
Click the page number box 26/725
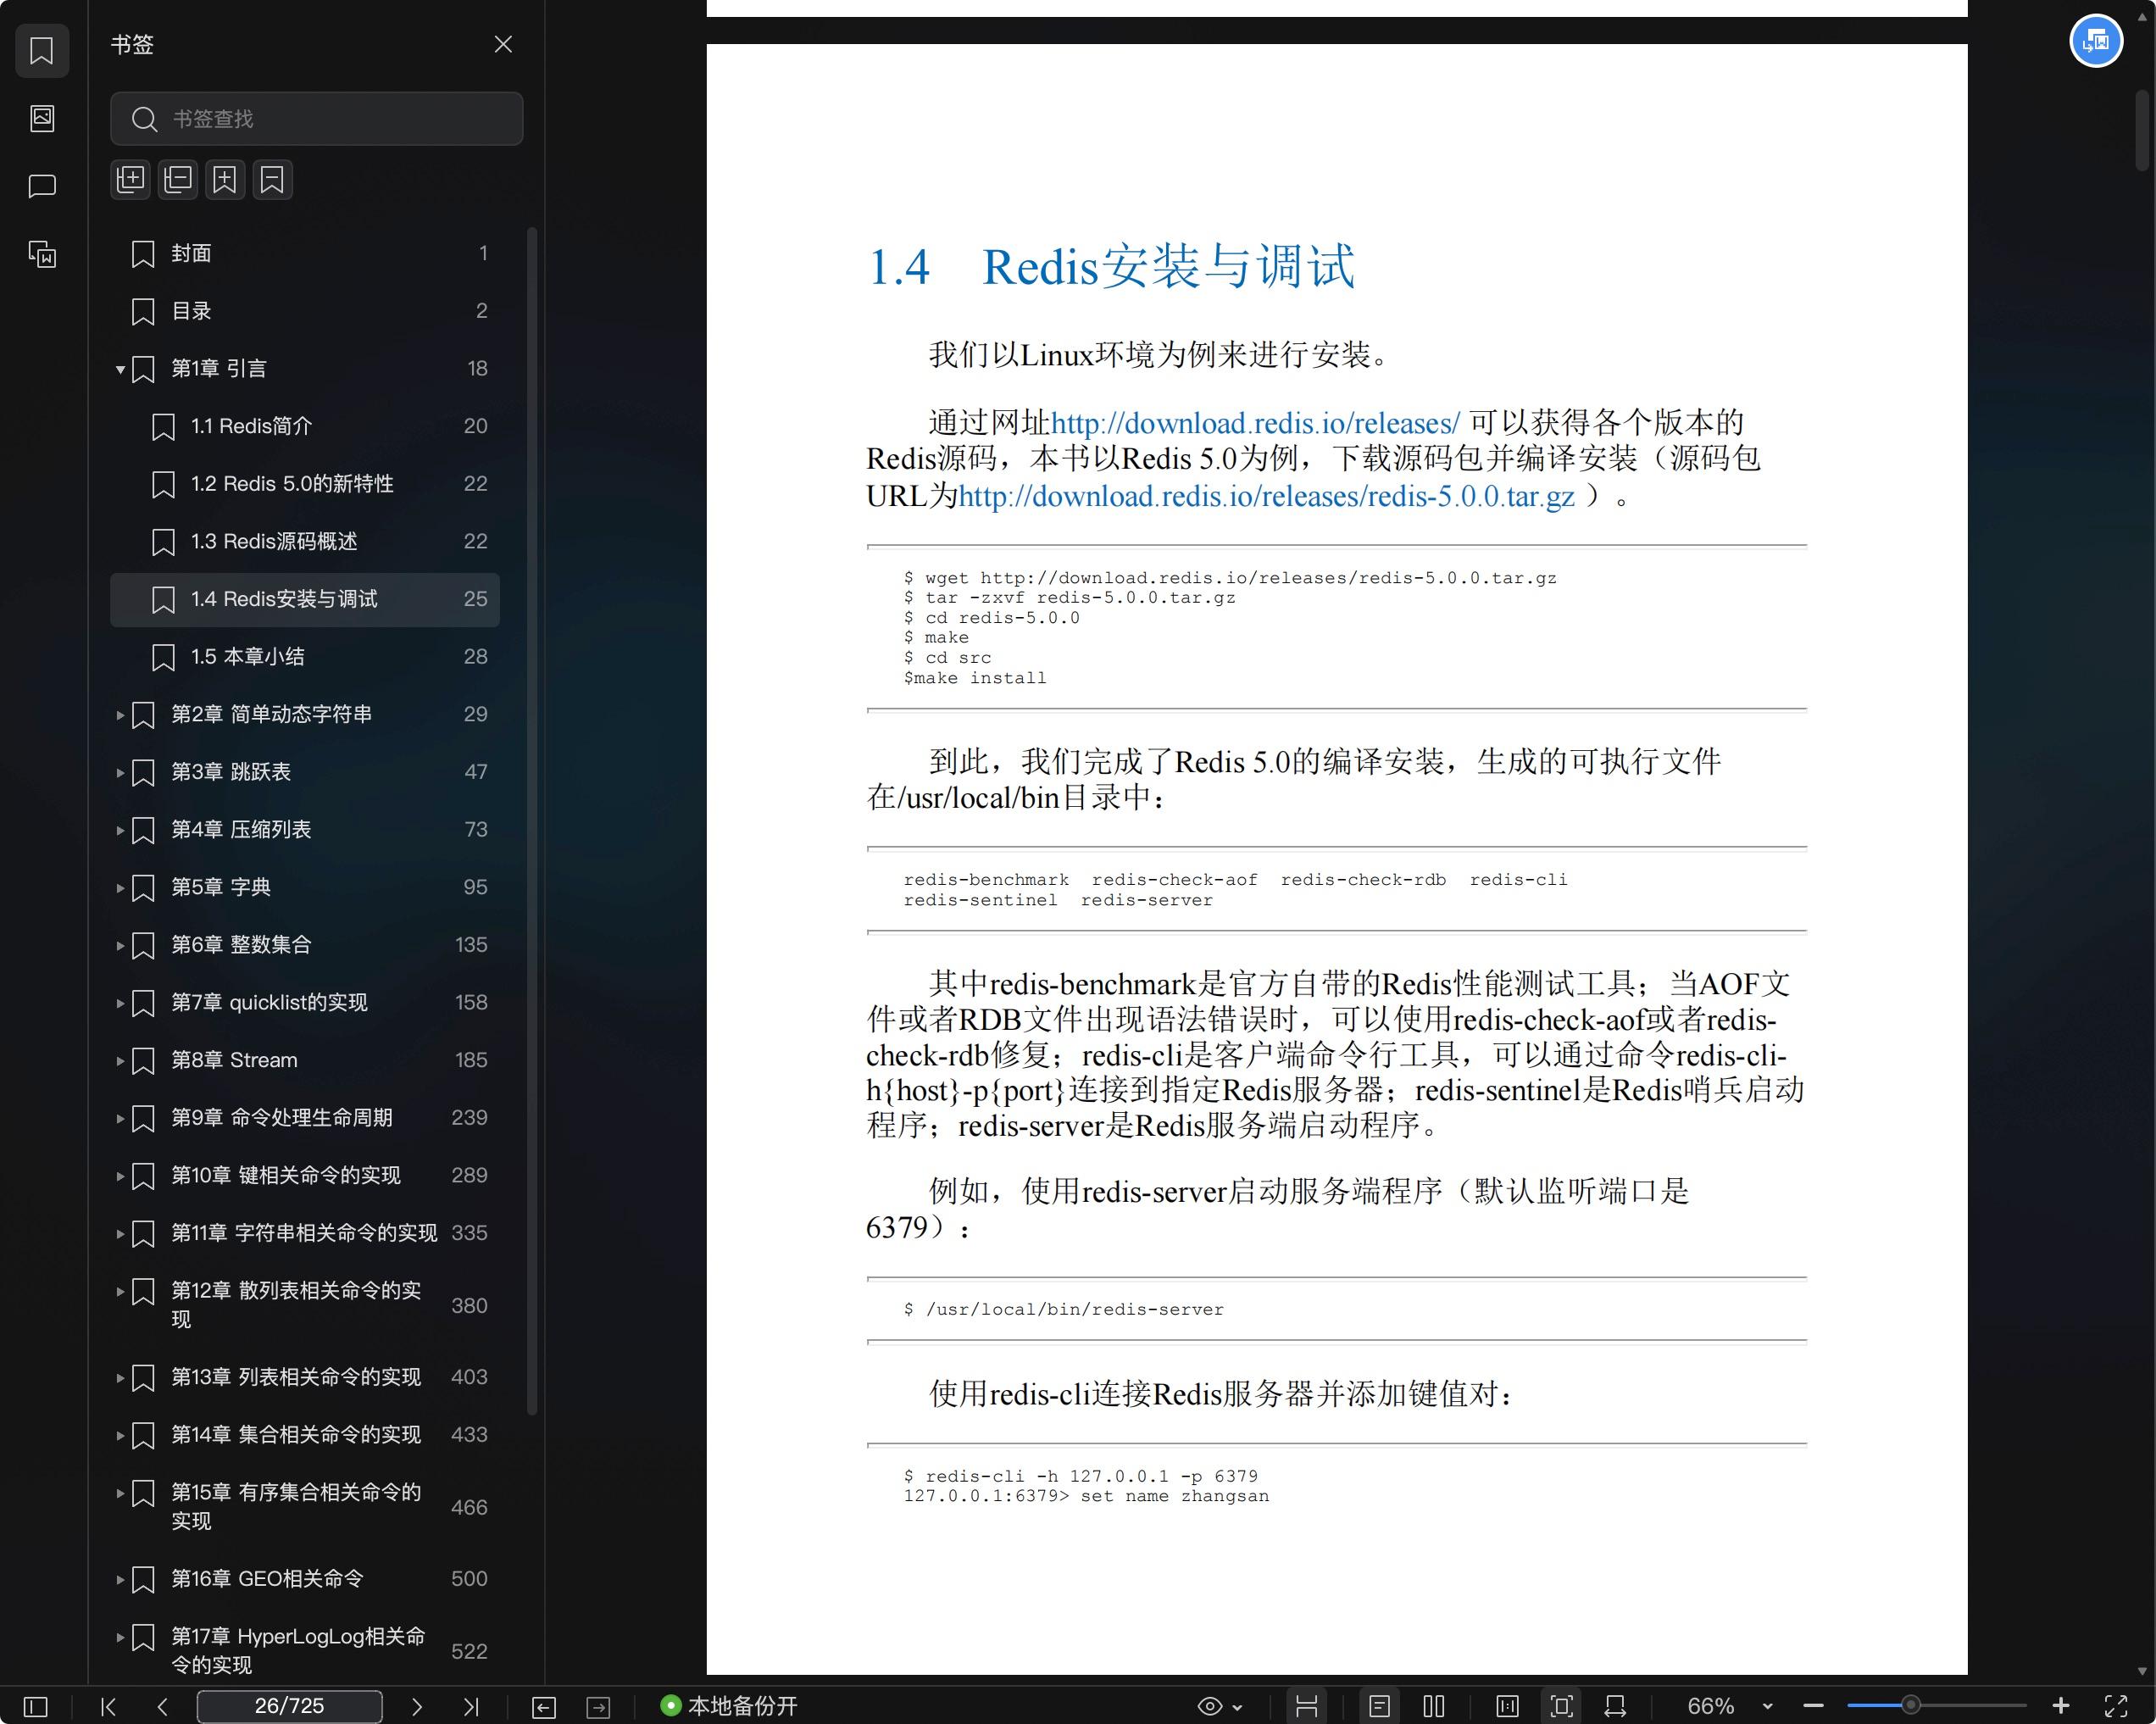289,1706
